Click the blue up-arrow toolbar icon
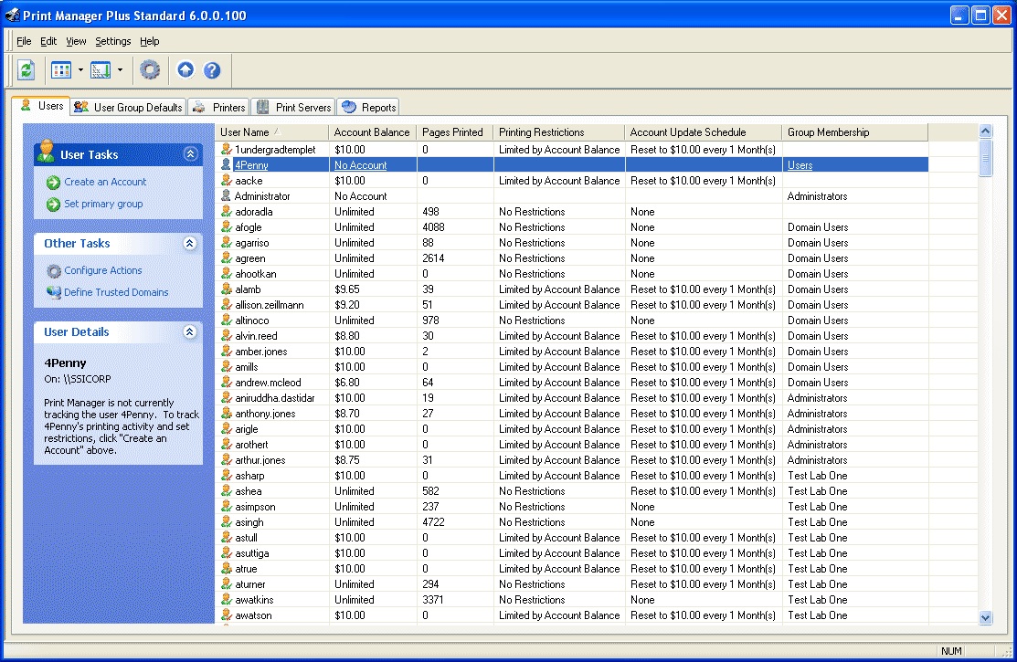Viewport: 1017px width, 662px height. coord(185,70)
